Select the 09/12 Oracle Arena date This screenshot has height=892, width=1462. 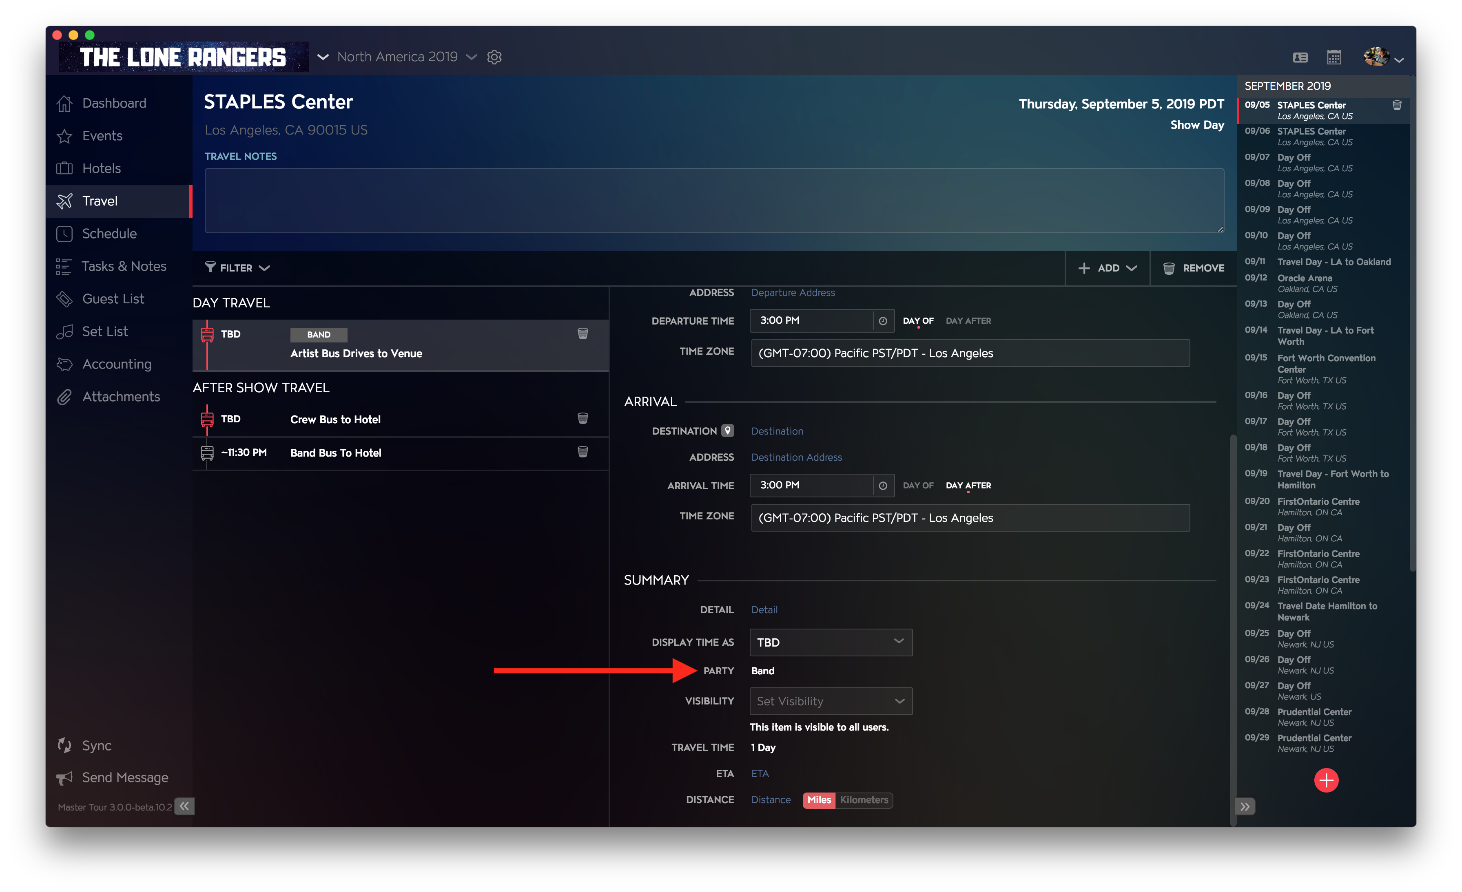(x=1323, y=283)
